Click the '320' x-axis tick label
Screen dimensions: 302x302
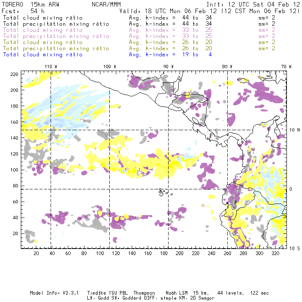click(x=275, y=253)
